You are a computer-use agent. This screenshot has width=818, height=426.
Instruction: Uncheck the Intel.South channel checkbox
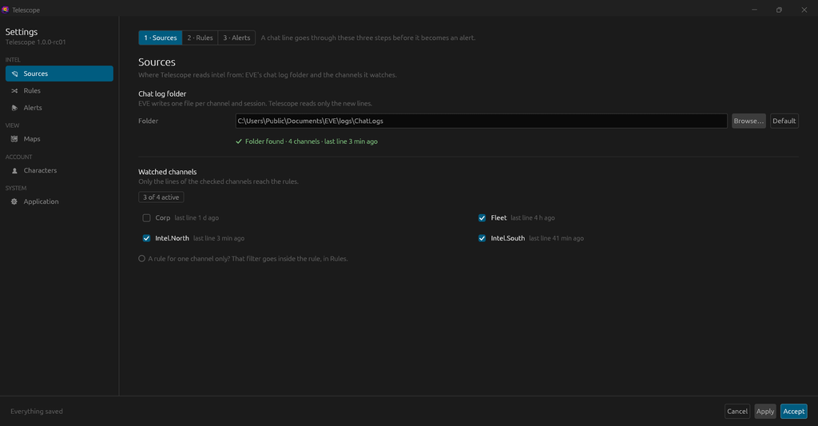pos(482,238)
